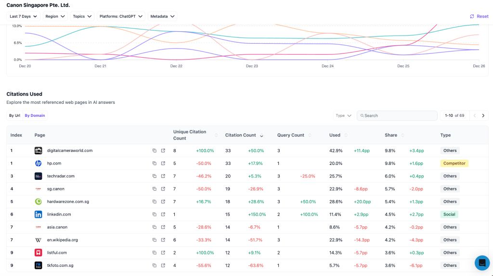Sort table by Used column
This screenshot has height=276, width=493.
346,135
